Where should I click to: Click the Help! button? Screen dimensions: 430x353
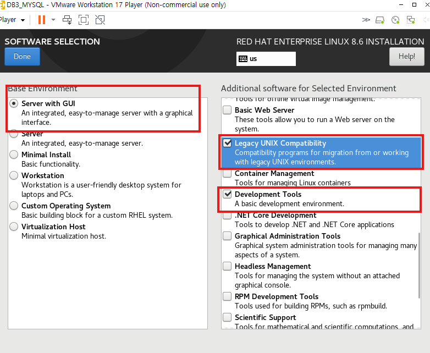(x=407, y=57)
